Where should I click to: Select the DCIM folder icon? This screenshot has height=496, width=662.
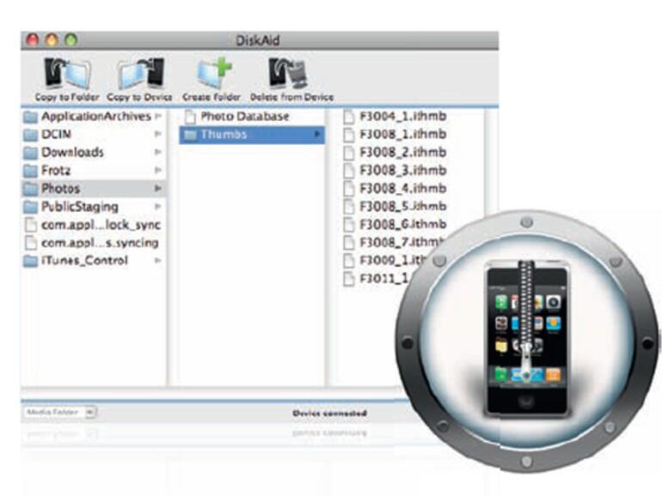coord(30,135)
